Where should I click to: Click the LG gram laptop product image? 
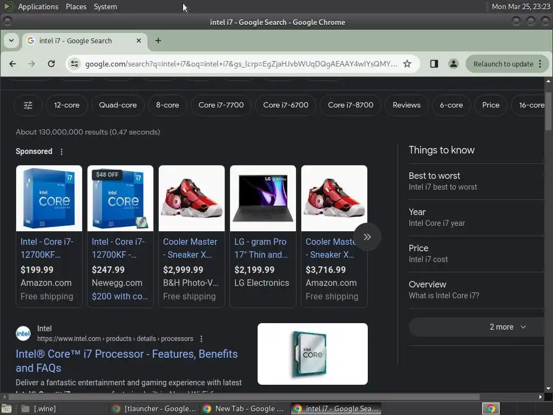tap(263, 198)
